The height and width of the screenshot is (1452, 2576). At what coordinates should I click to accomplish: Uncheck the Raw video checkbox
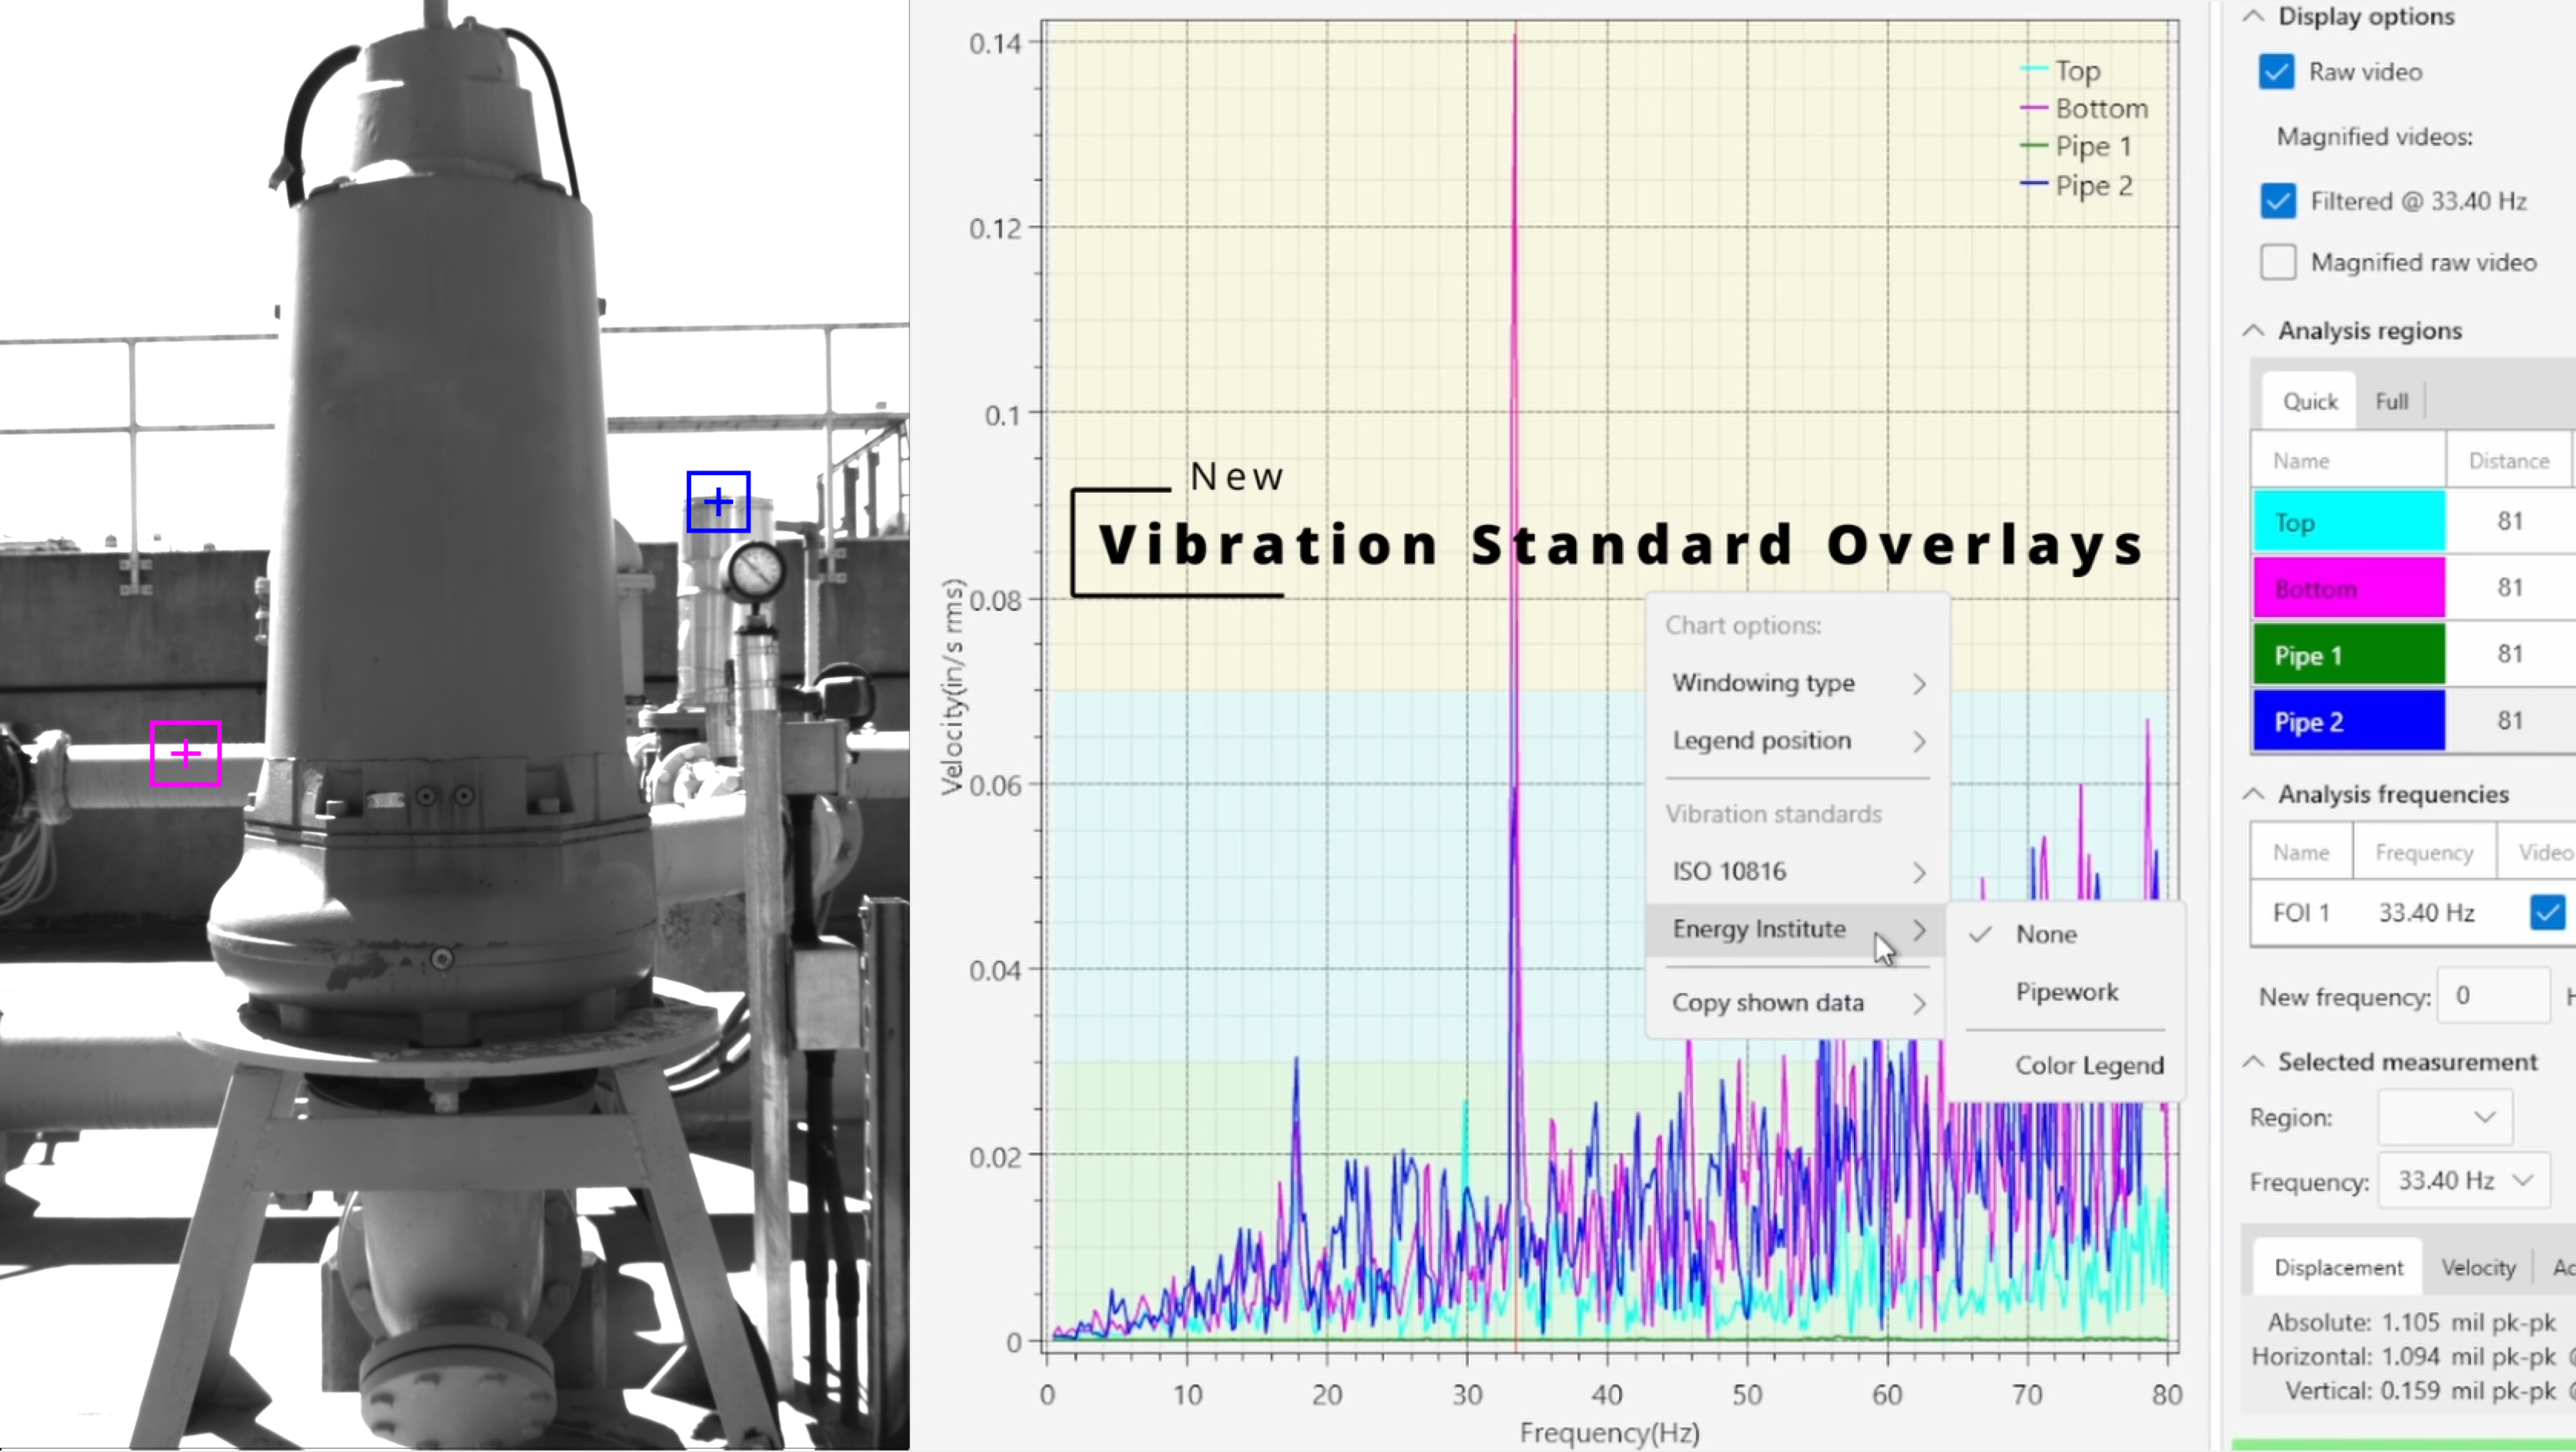pos(2277,72)
